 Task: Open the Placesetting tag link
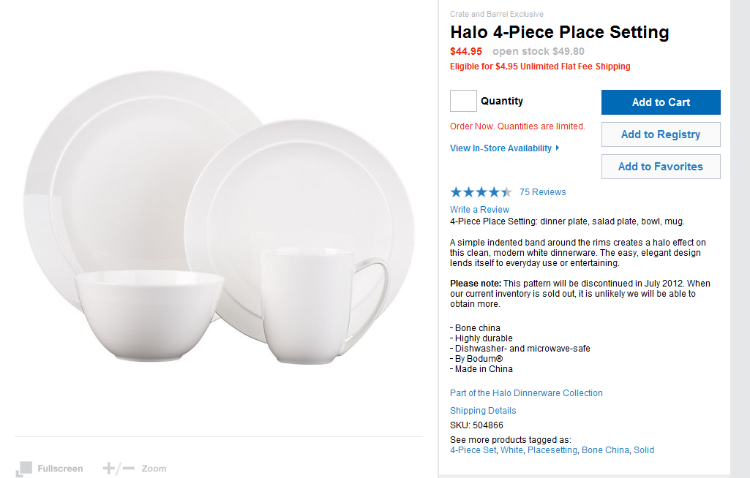tap(552, 450)
